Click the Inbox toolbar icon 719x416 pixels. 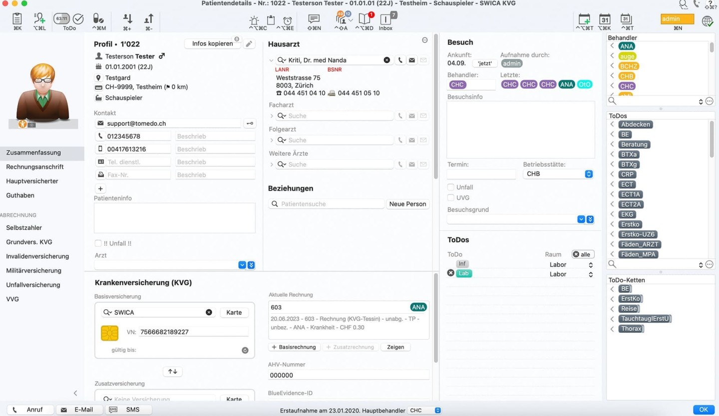[x=385, y=20]
